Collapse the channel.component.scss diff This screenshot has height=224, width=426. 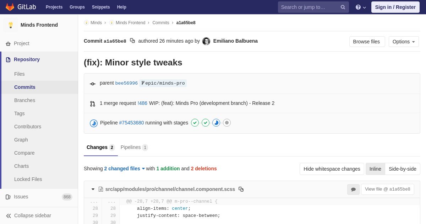pyautogui.click(x=93, y=189)
